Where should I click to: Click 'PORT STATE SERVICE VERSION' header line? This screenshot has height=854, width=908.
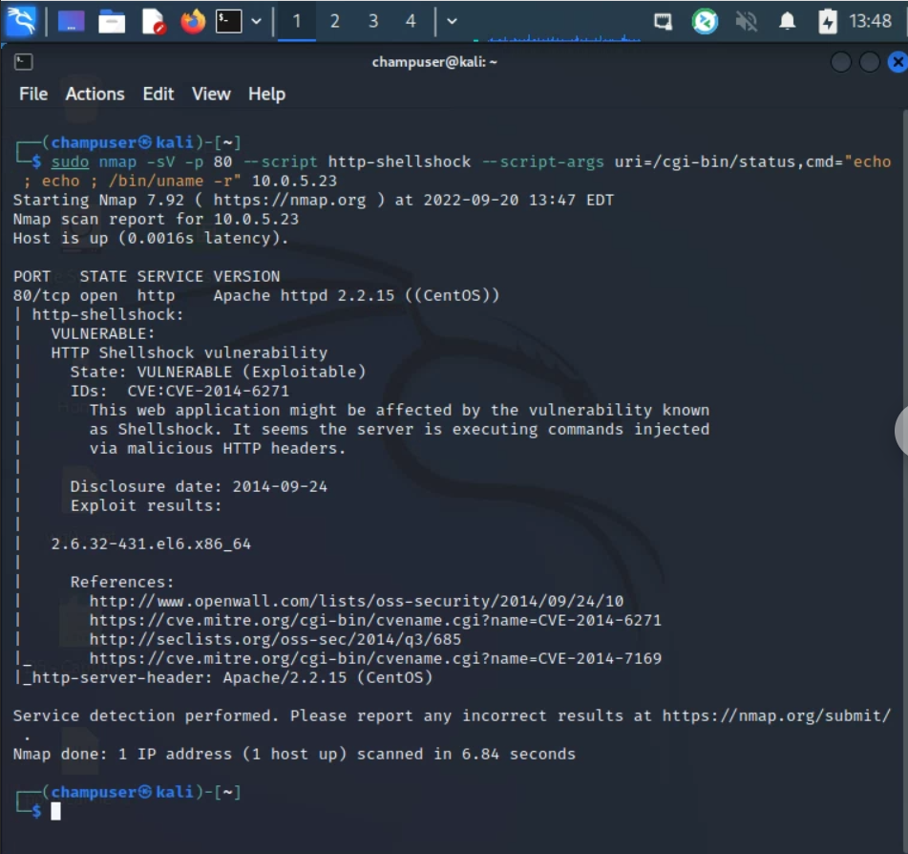146,276
